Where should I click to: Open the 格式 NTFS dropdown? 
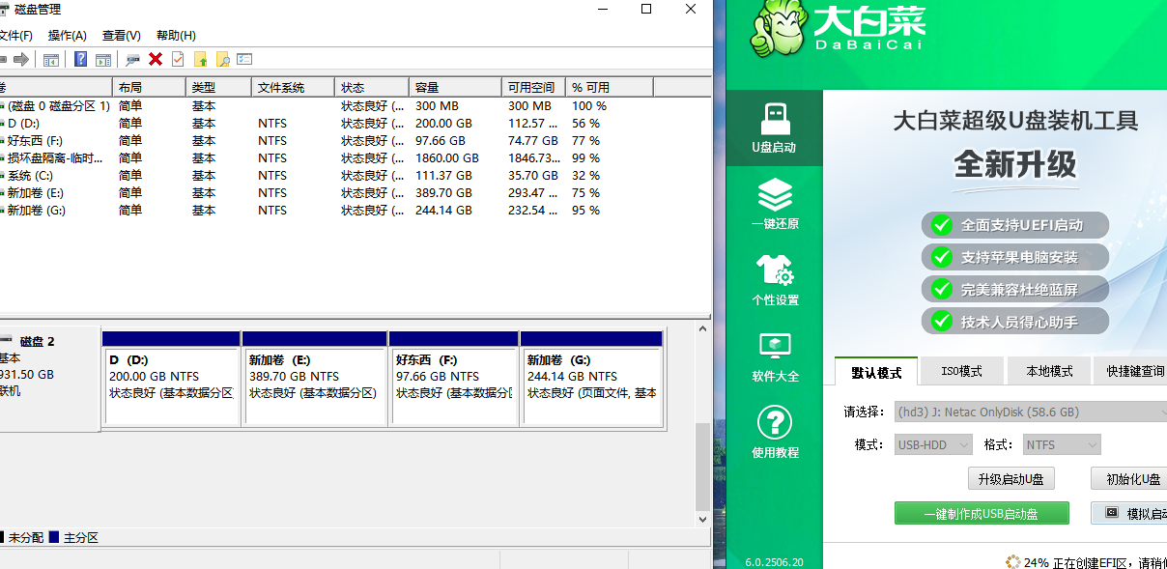(x=1062, y=444)
